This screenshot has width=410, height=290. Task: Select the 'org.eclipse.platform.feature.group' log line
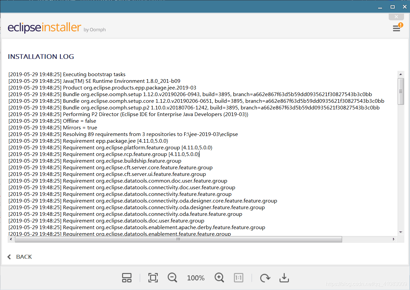point(110,148)
